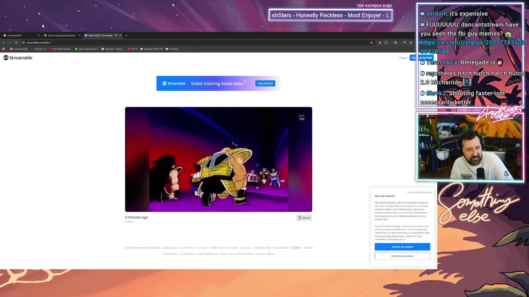This screenshot has height=297, width=529.
Task: Open the kick.com popout bookmark
Action: [87, 49]
